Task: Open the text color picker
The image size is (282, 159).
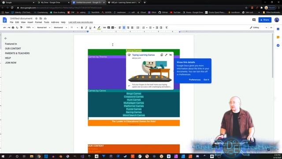Action: click(x=94, y=27)
